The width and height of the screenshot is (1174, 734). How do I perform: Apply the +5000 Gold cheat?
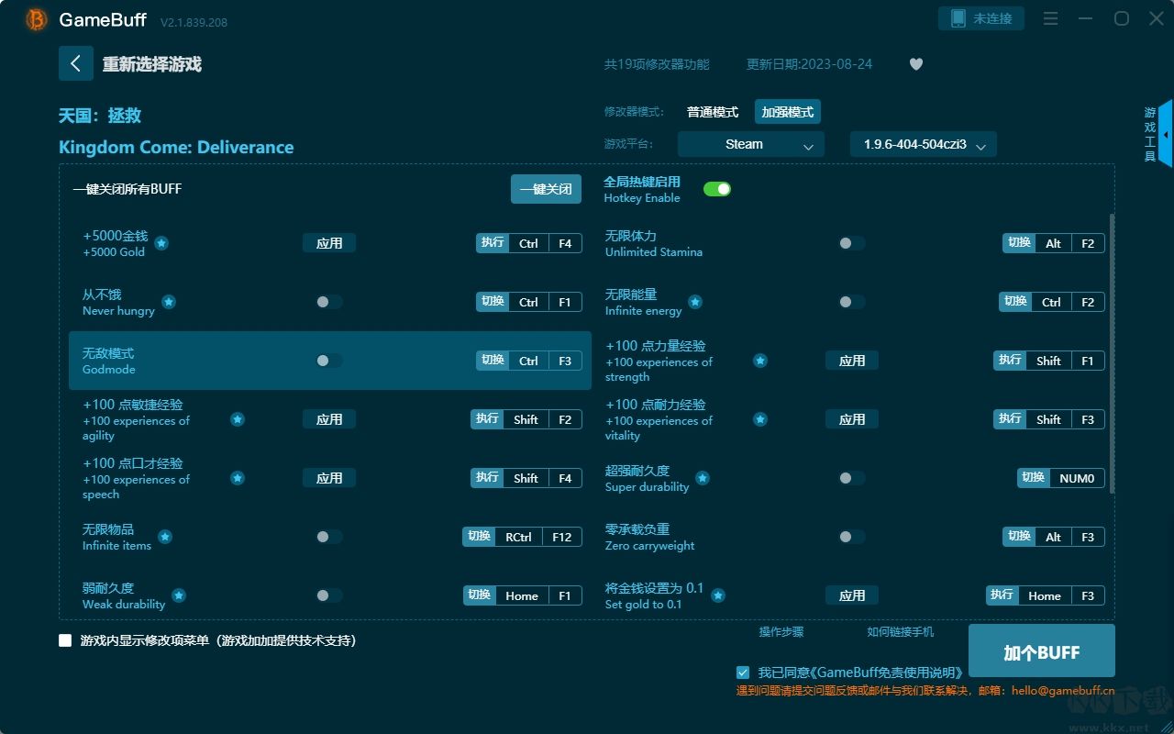[329, 243]
